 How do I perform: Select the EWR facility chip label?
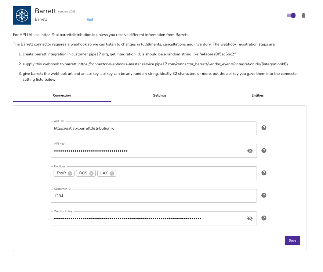tap(61, 173)
